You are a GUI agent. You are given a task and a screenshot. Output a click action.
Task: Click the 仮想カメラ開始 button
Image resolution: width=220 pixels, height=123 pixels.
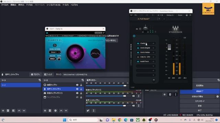click(x=197, y=96)
